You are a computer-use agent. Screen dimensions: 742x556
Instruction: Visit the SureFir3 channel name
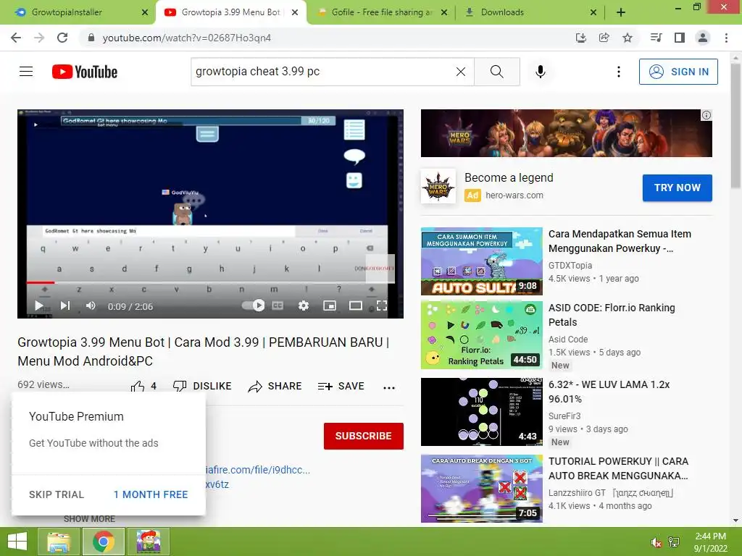(564, 416)
